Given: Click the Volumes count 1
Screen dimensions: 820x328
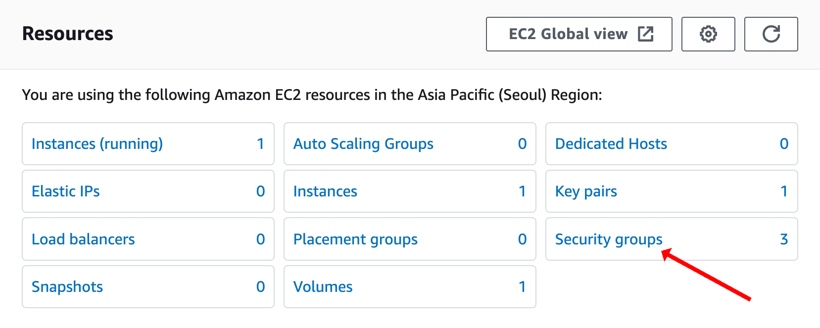Looking at the screenshot, I should click(x=522, y=287).
